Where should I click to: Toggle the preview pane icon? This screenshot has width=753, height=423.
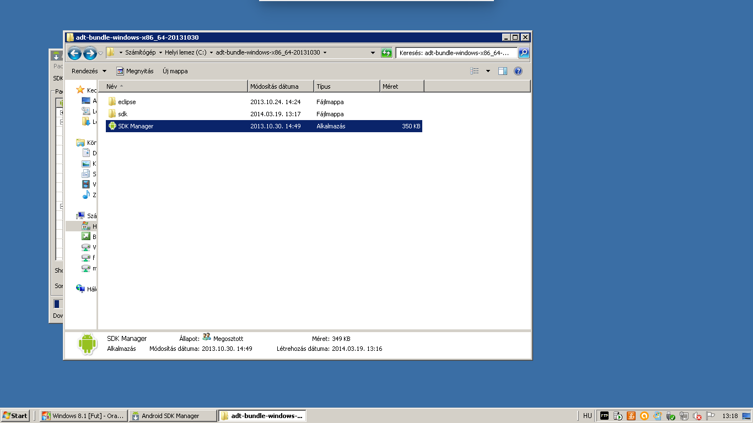(502, 71)
